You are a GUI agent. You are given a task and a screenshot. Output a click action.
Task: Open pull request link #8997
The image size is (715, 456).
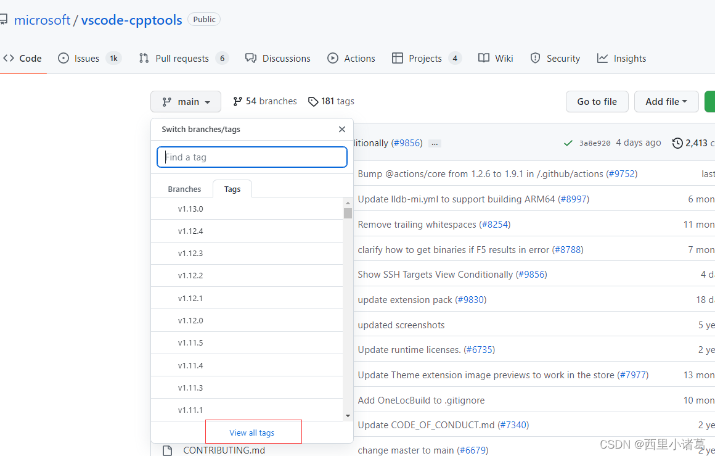[x=574, y=199]
